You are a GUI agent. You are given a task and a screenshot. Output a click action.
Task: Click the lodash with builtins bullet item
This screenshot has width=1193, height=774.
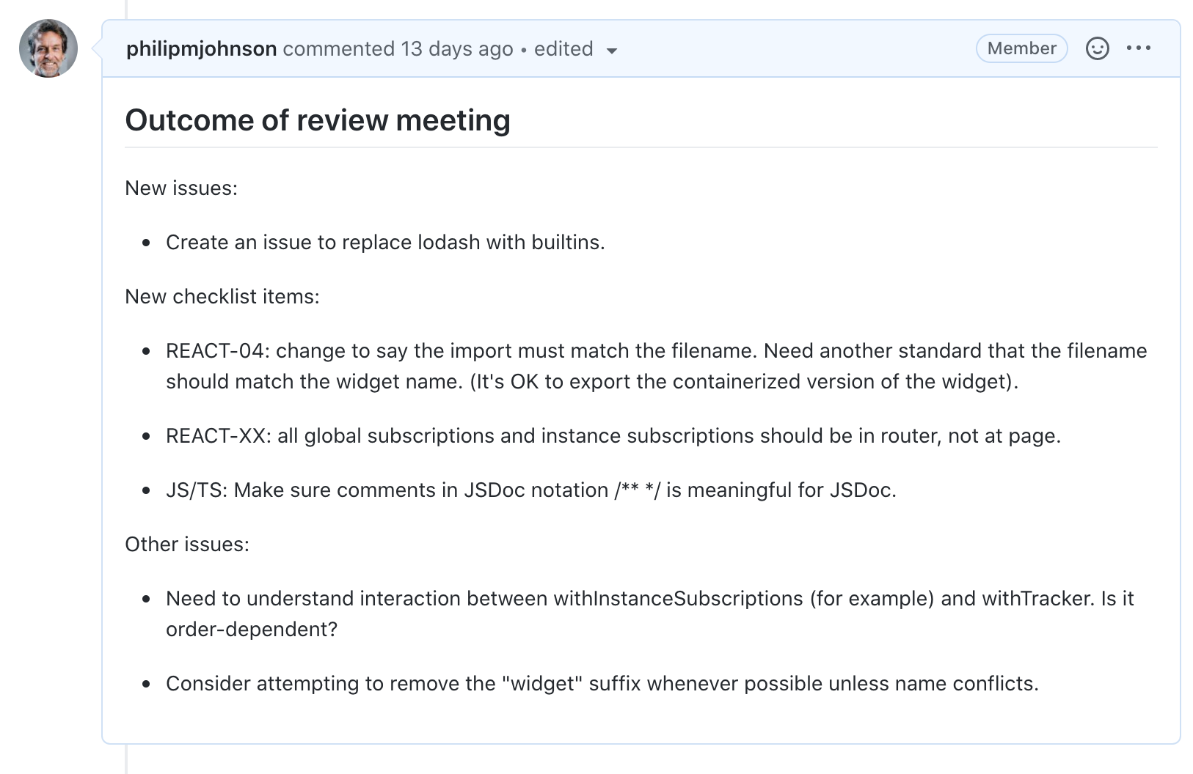(x=385, y=243)
